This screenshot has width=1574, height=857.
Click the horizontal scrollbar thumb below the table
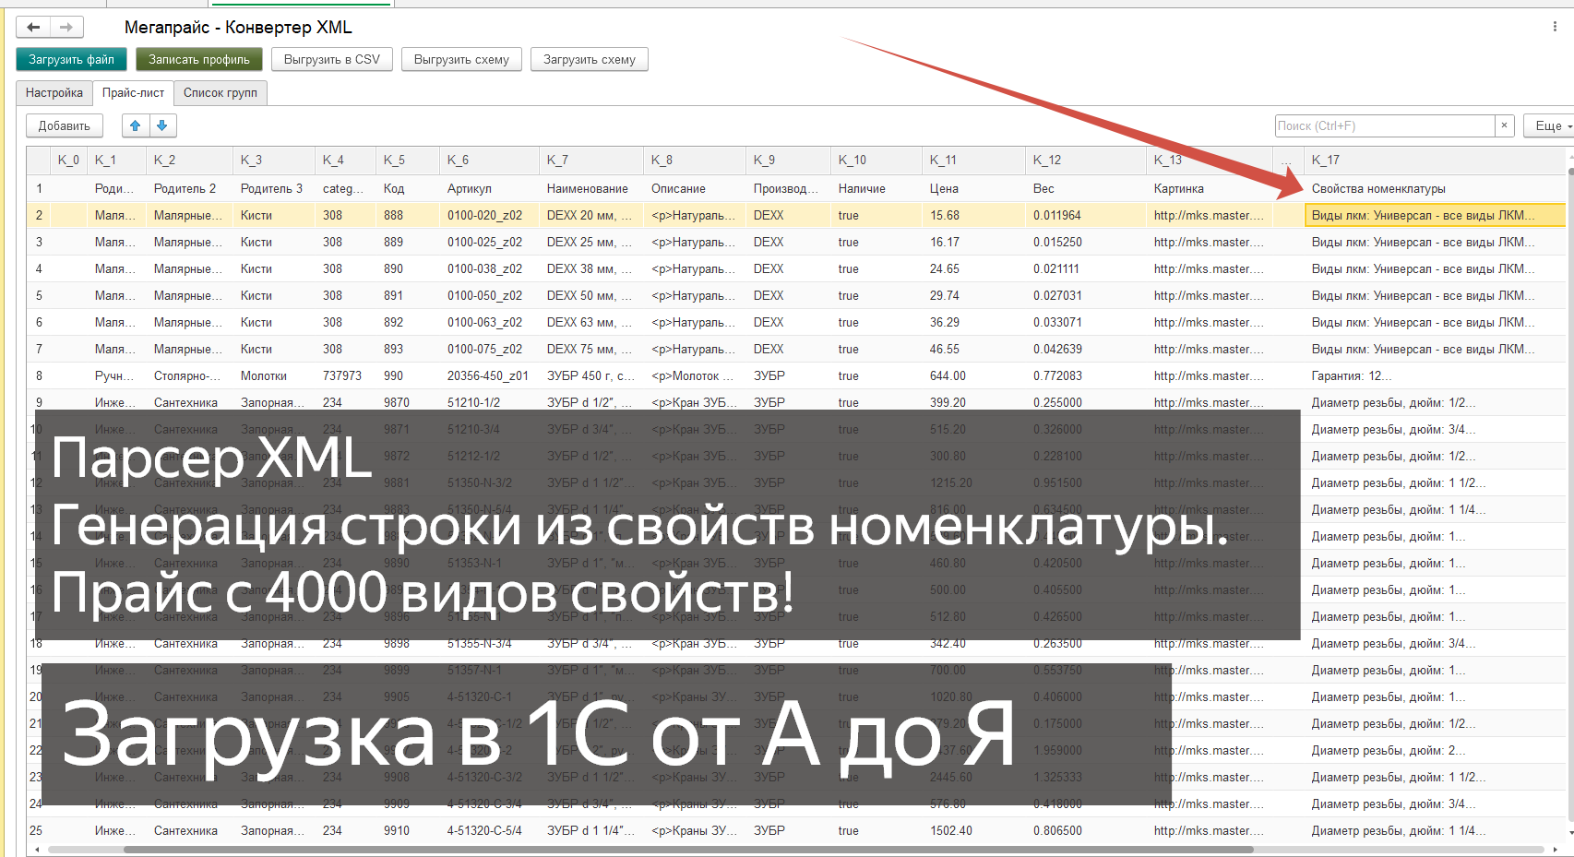pos(687,850)
